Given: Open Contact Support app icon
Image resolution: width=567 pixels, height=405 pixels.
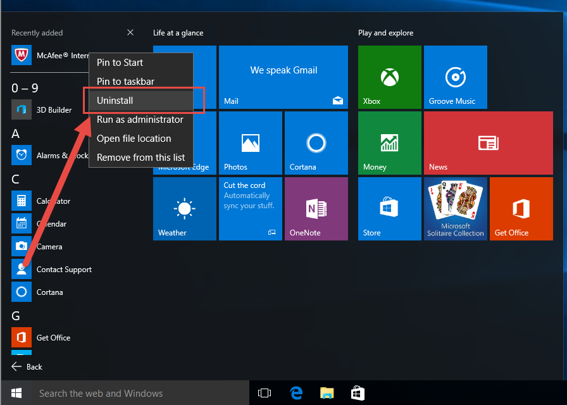Looking at the screenshot, I should 22,269.
